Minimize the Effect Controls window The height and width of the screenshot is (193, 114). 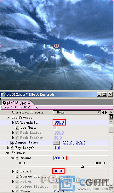click(99, 94)
